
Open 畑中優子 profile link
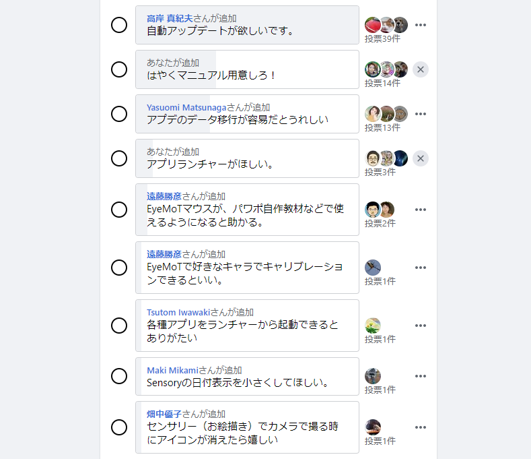164,414
